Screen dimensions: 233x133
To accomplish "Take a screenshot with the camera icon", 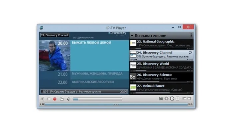I will point(161,98).
